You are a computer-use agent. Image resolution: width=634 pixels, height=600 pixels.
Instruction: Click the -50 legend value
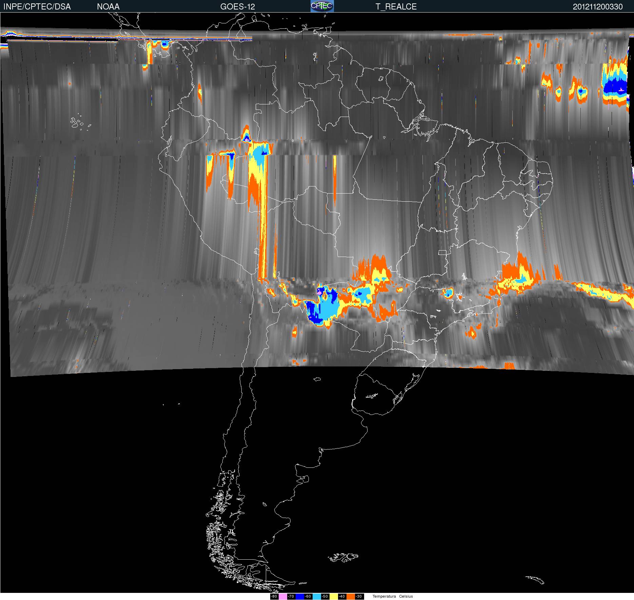pyautogui.click(x=325, y=597)
